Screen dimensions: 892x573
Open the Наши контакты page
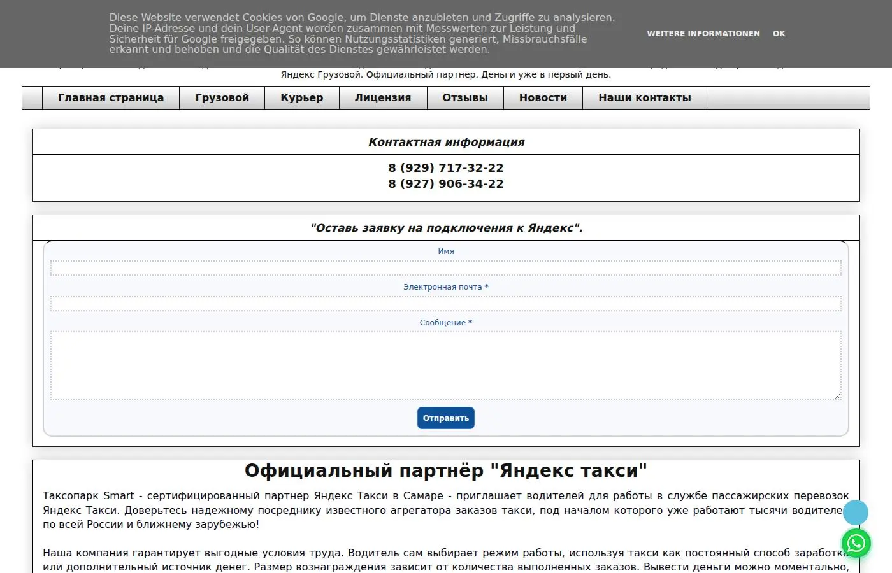(x=645, y=98)
